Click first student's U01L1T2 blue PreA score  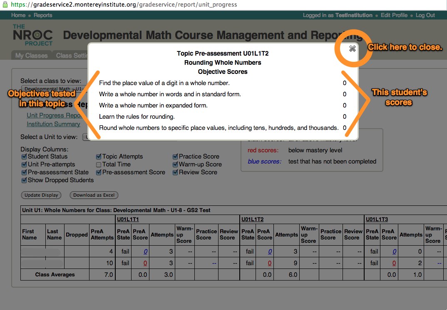click(270, 251)
